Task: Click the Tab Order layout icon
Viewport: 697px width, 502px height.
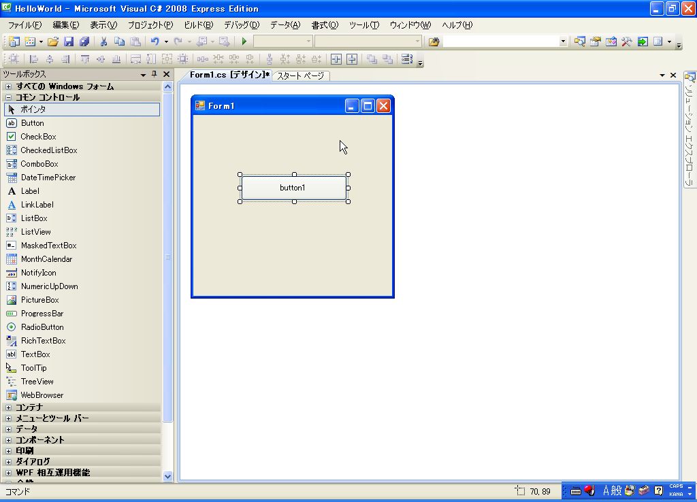Action: tap(407, 59)
